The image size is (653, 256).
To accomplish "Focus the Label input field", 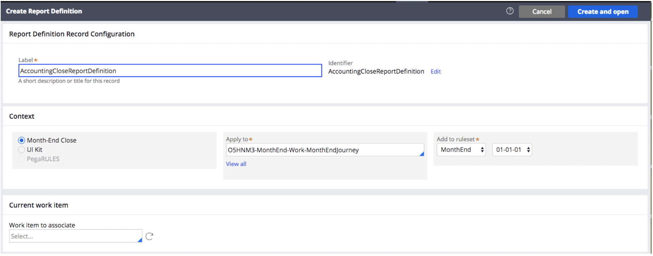I will (170, 71).
